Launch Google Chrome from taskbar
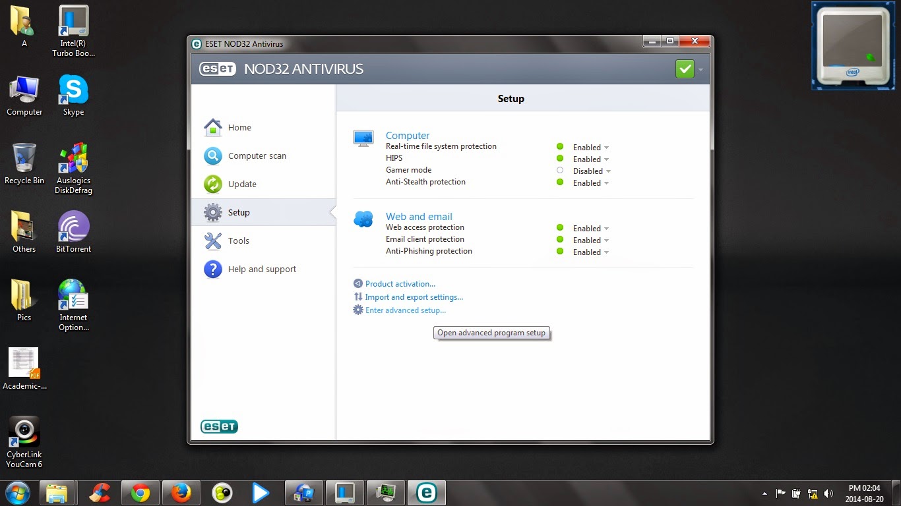 [140, 493]
